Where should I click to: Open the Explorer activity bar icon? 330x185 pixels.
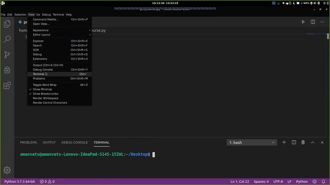(x=7, y=24)
